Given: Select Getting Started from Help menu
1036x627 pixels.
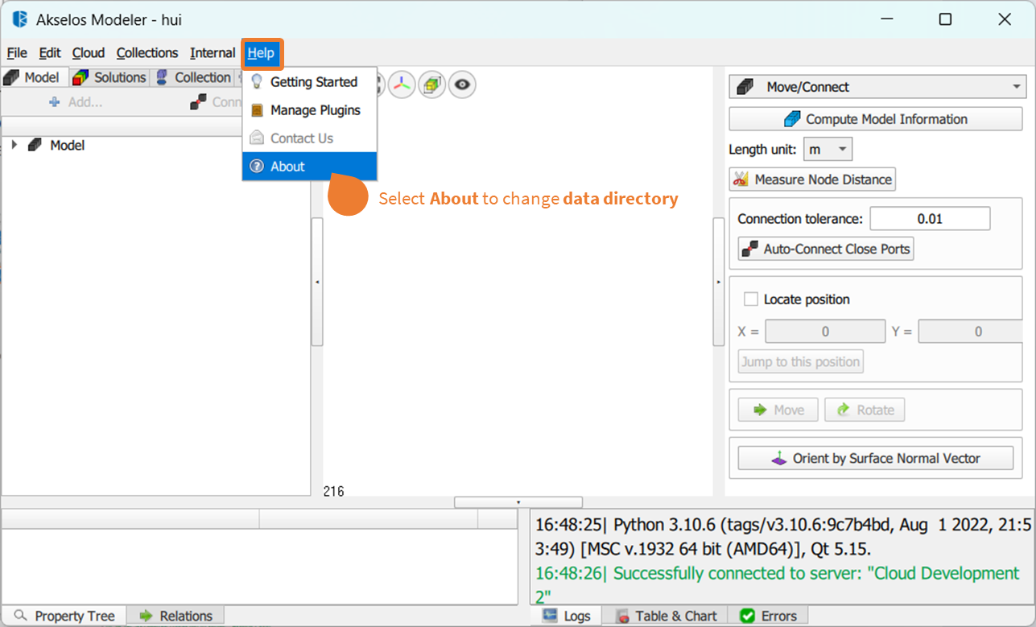Looking at the screenshot, I should [x=310, y=82].
